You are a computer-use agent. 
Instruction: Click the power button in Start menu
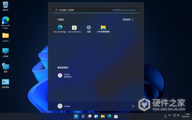[x=133, y=106]
